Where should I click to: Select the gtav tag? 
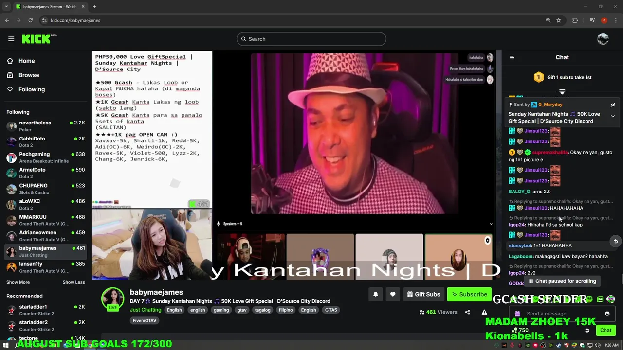point(241,310)
